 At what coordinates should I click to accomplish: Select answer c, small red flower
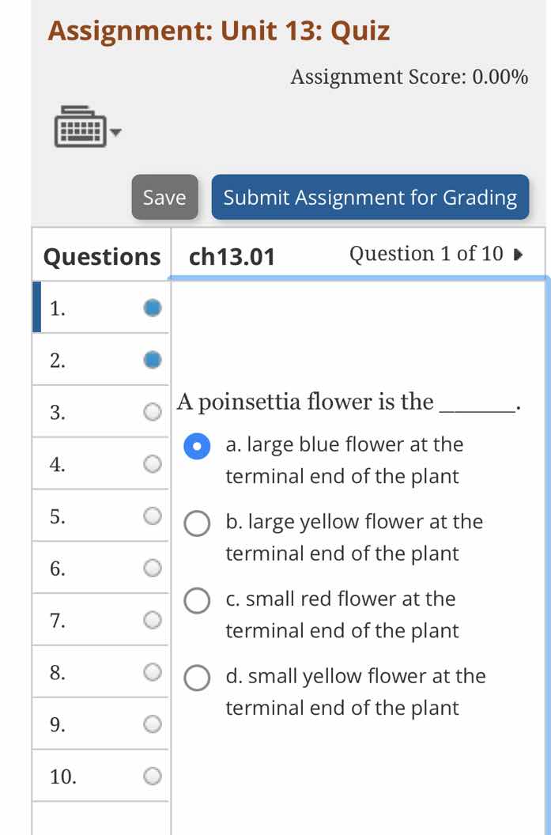coord(196,601)
